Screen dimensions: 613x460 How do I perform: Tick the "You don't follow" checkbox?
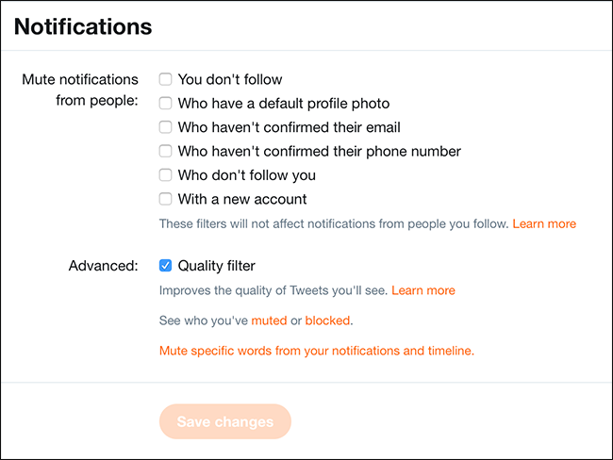pyautogui.click(x=165, y=79)
